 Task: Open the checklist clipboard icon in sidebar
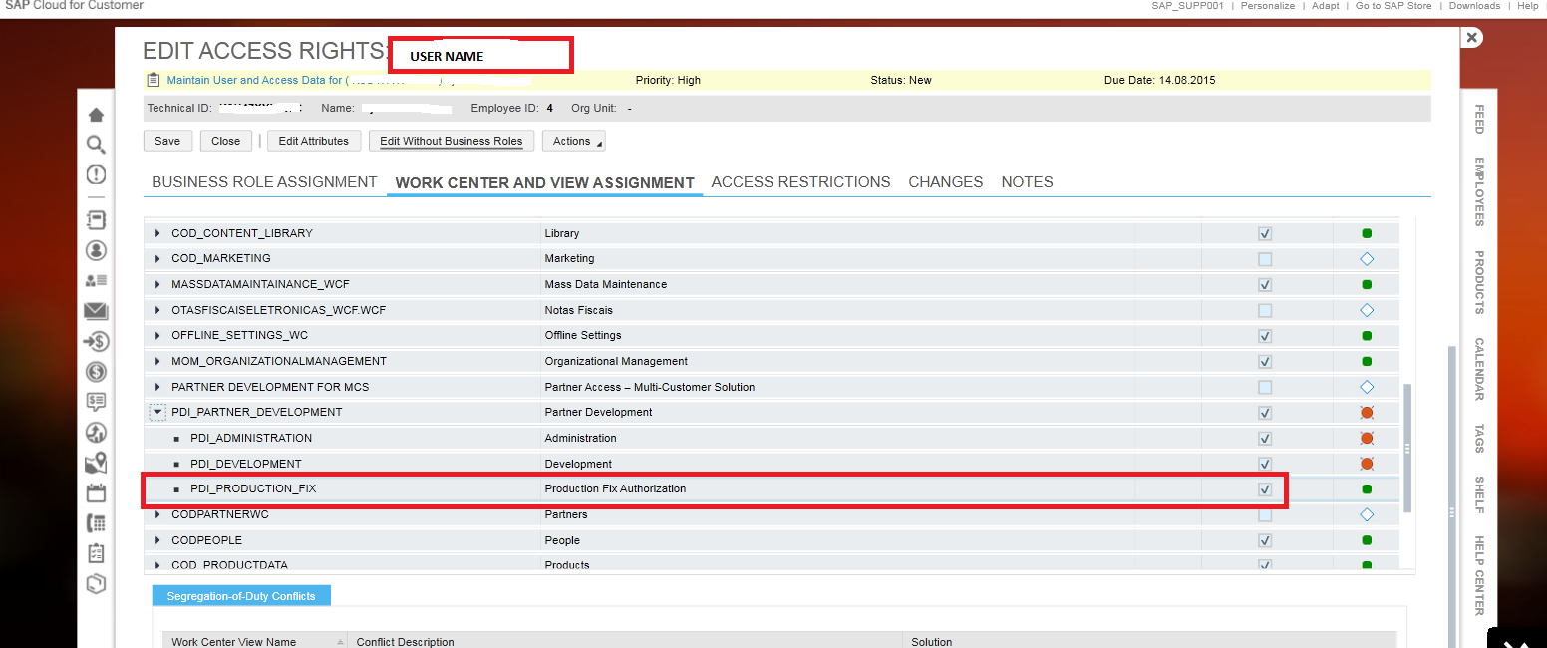point(96,553)
